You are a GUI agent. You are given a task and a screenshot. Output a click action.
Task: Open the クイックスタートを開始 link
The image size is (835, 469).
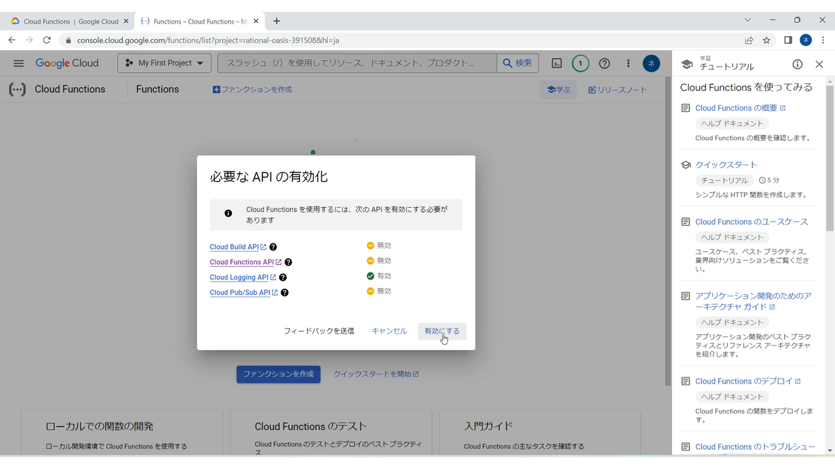(x=376, y=374)
